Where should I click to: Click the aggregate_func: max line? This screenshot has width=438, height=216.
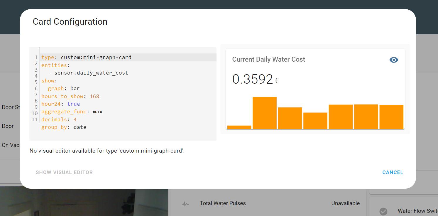(72, 112)
